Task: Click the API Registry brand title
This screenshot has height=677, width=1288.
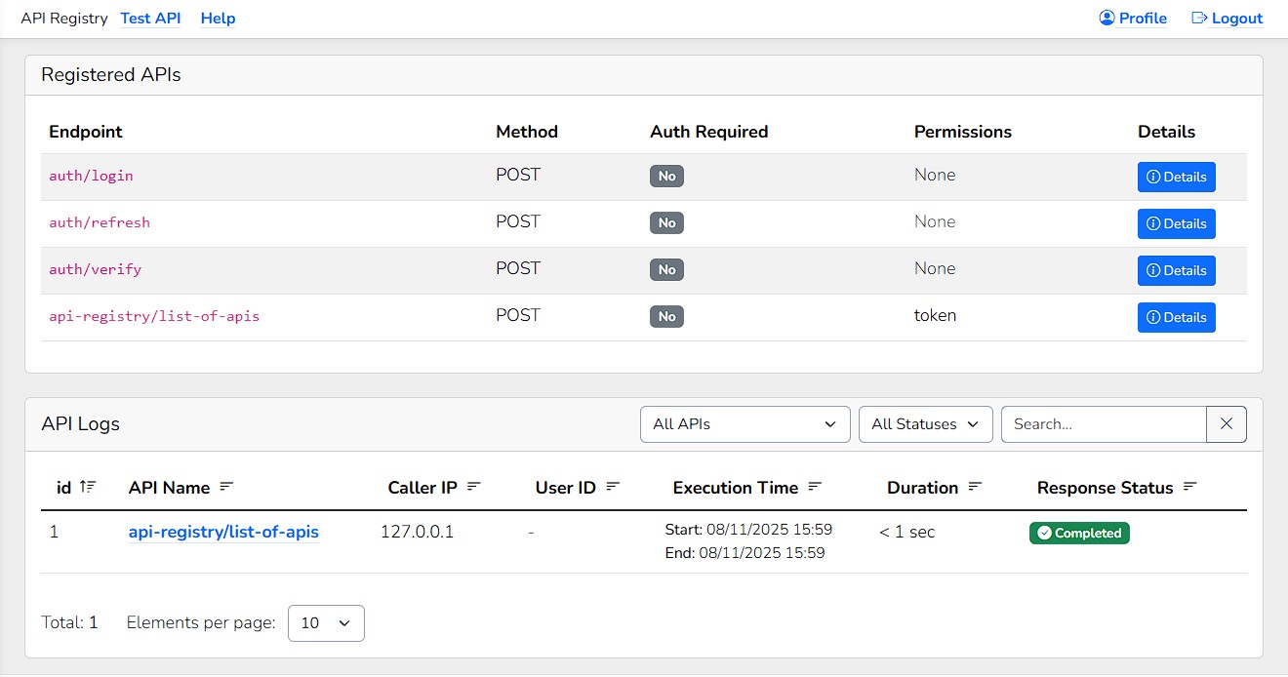Action: pos(64,19)
